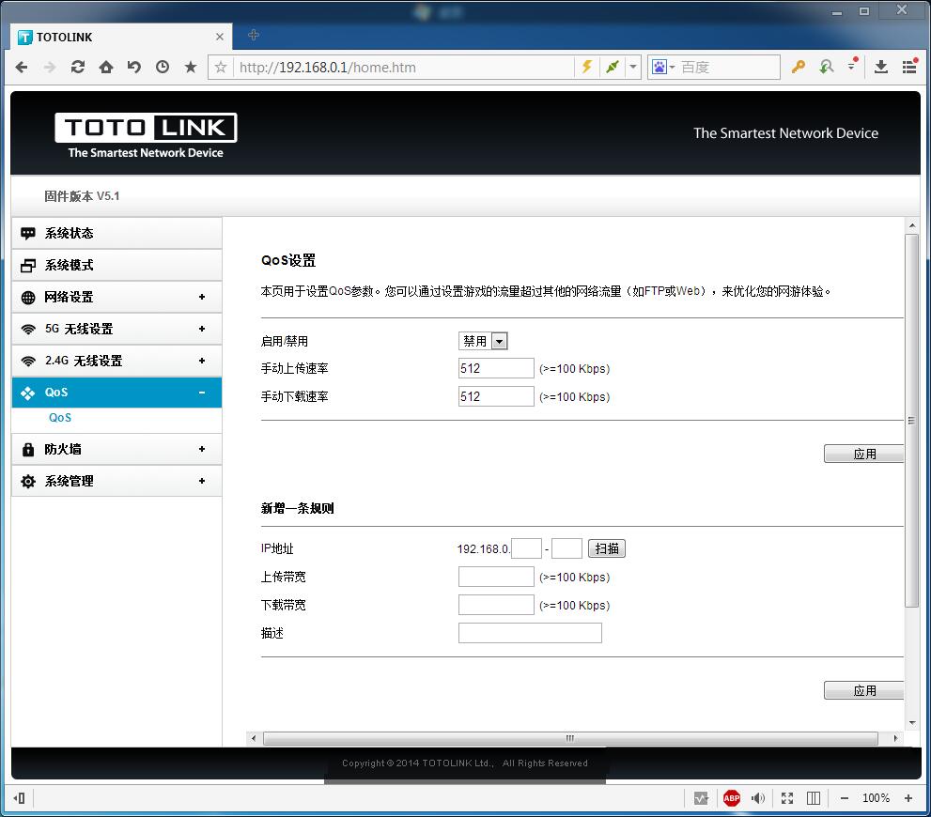Toggle the browser sidebar panel icon

(x=19, y=798)
